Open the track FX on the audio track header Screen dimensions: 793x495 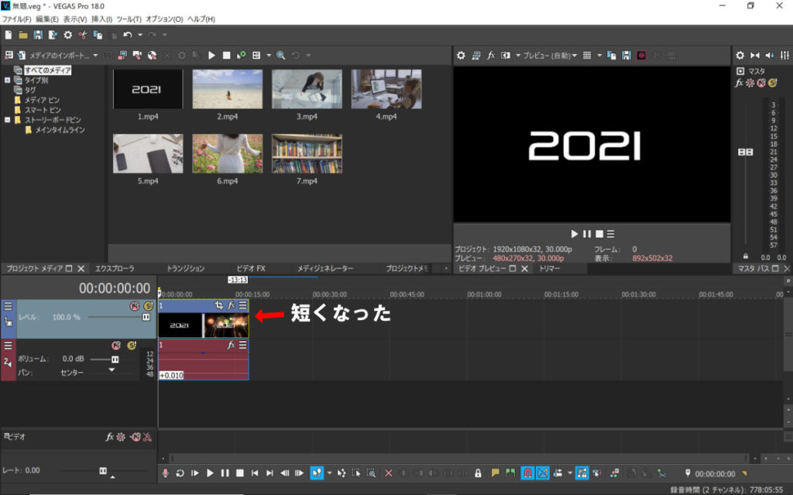click(x=231, y=345)
